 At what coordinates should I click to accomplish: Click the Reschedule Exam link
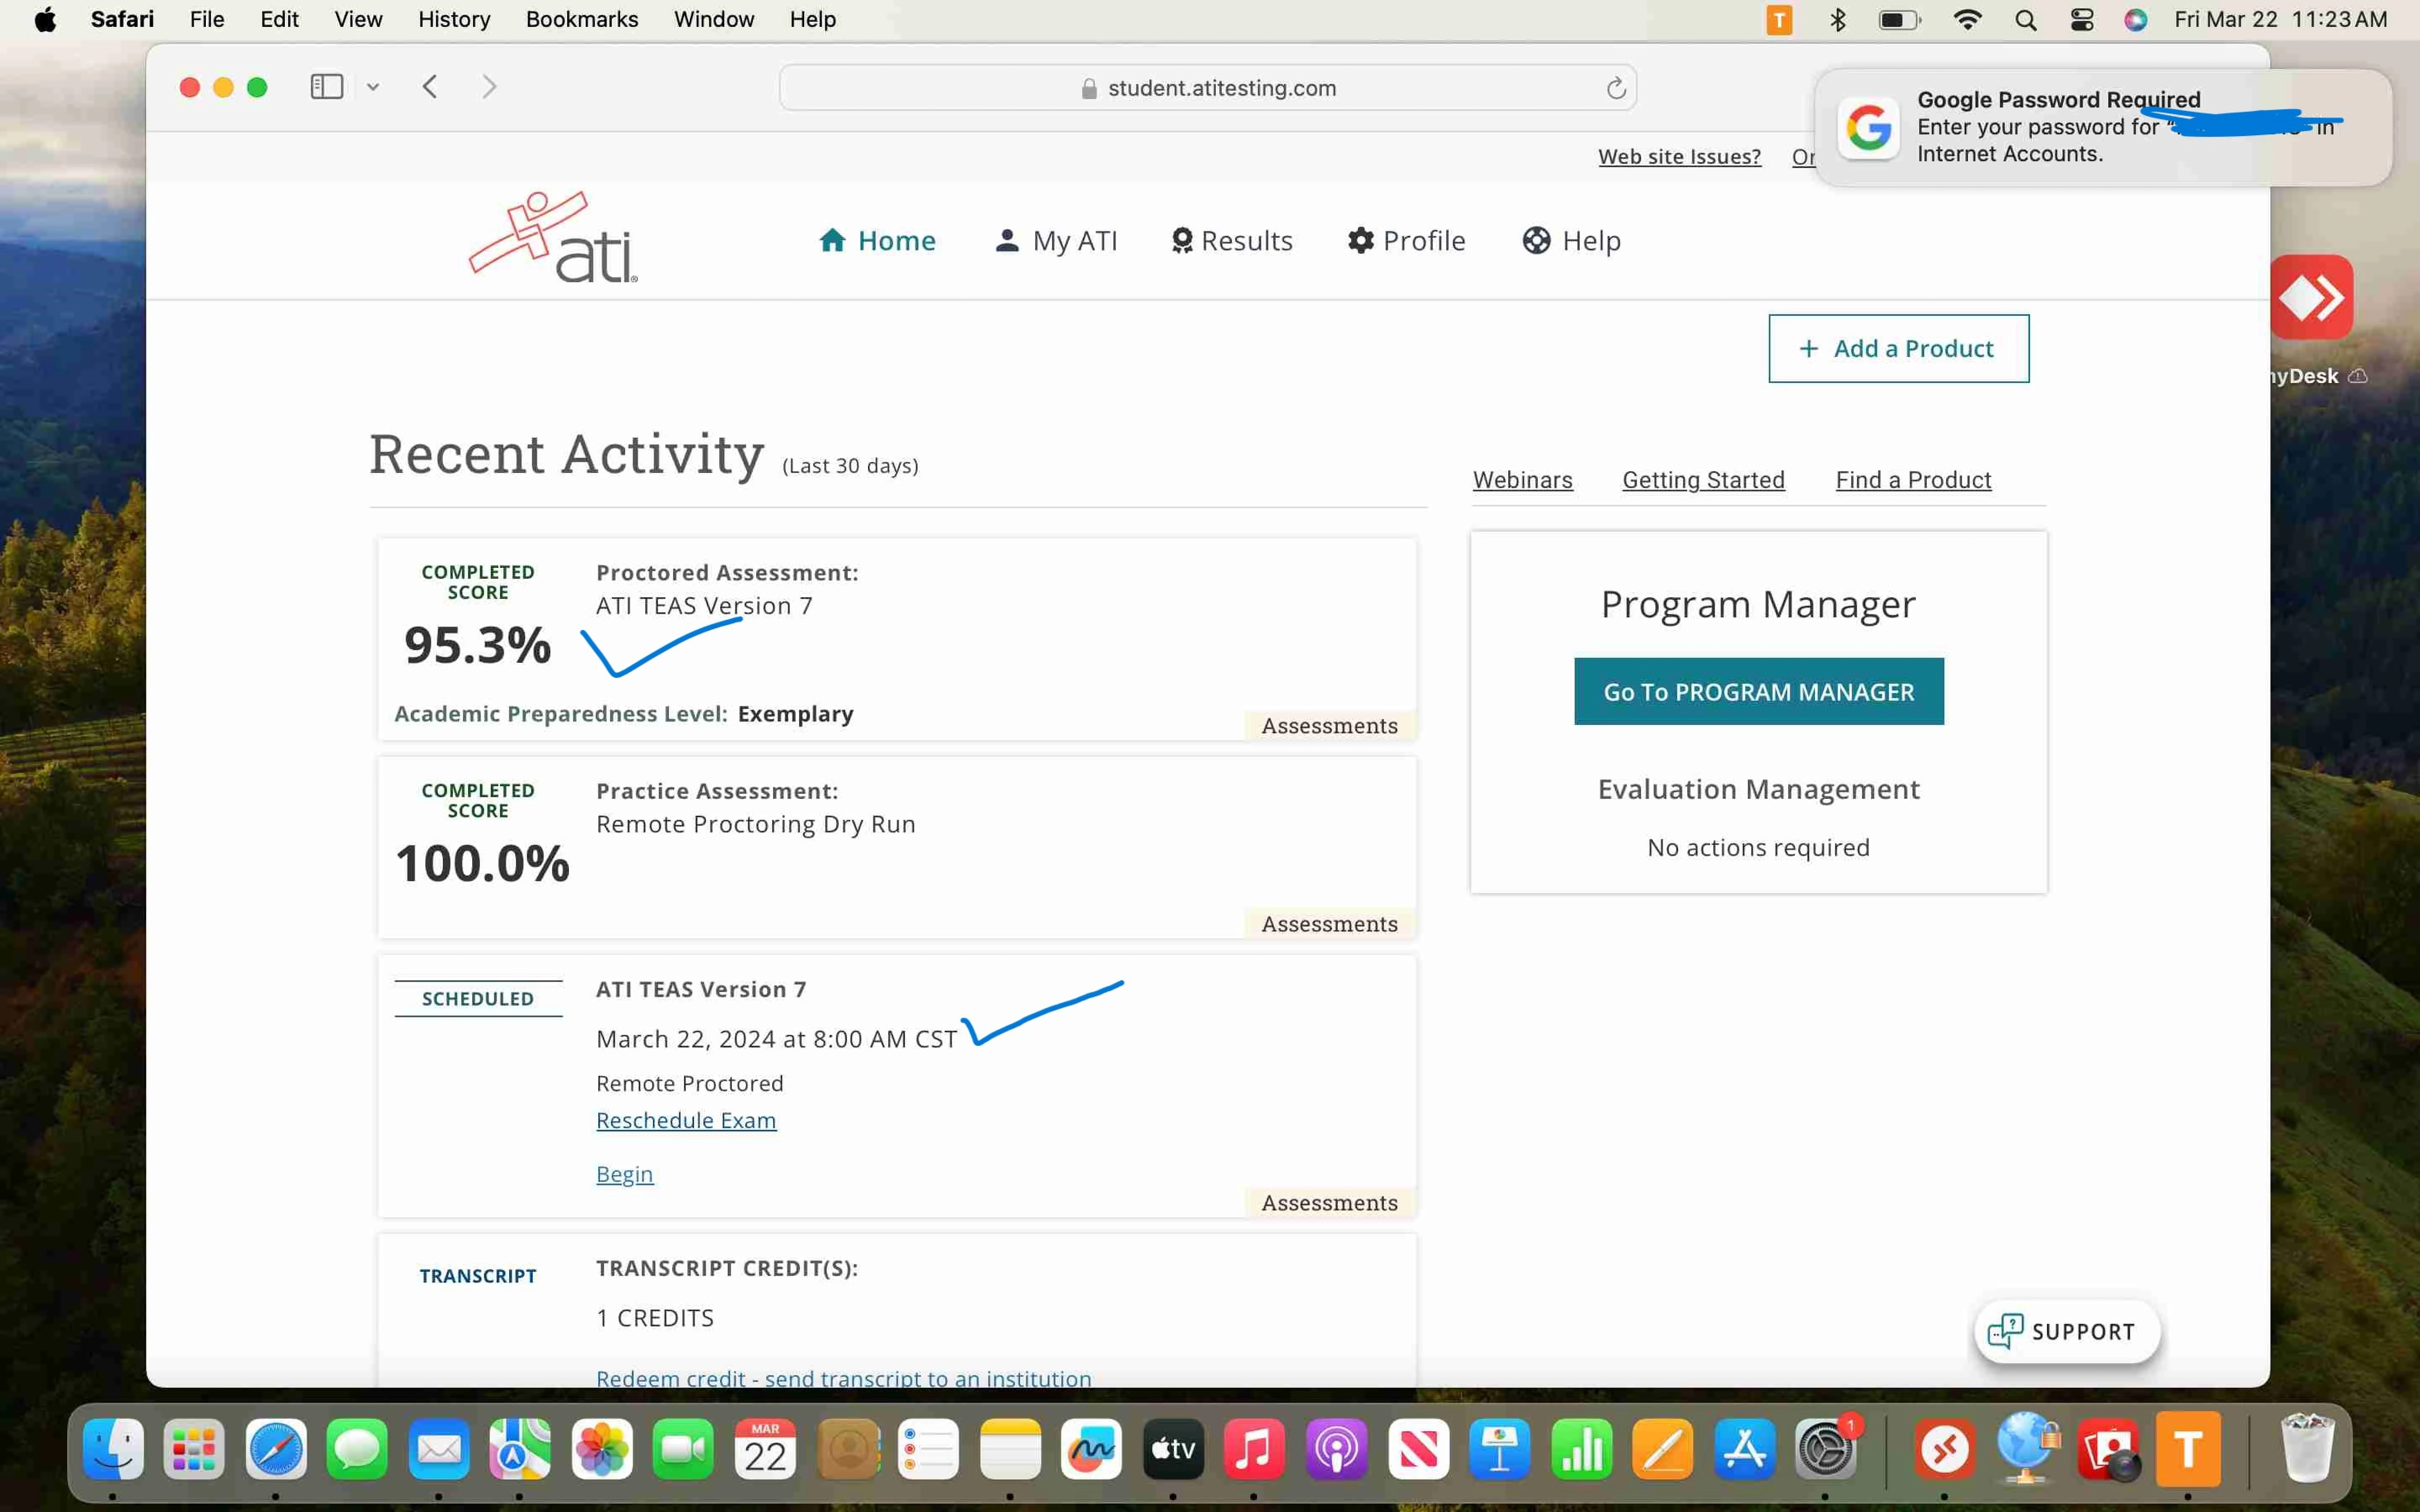point(686,1120)
